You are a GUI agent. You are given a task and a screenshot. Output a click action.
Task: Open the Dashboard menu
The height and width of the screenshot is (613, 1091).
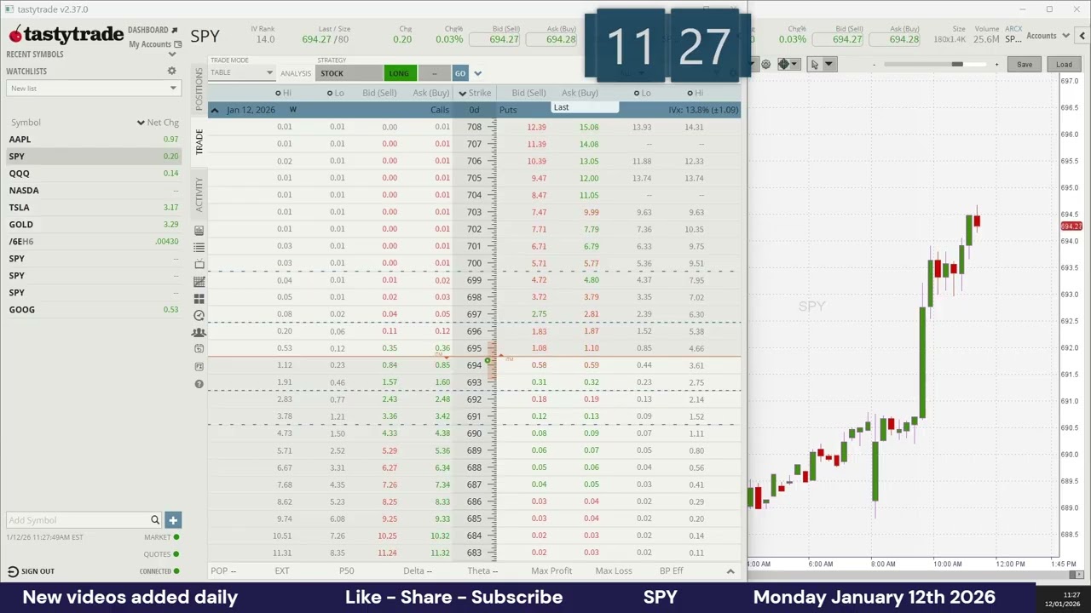(148, 30)
